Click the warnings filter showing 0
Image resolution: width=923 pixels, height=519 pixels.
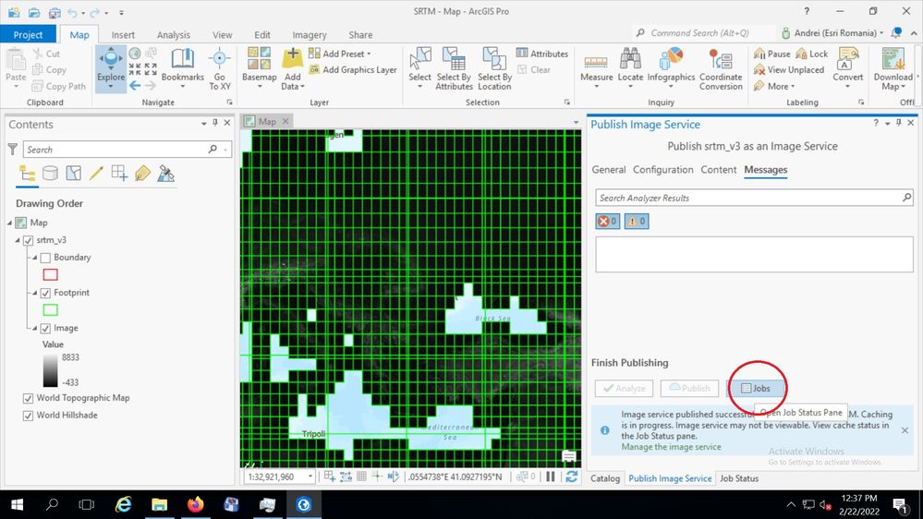[637, 222]
